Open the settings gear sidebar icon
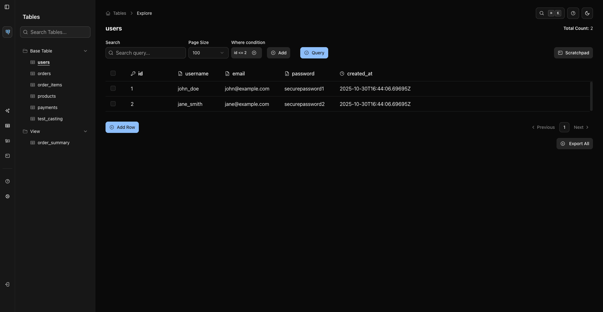Screen dimensions: 603x312 [x=8, y=196]
